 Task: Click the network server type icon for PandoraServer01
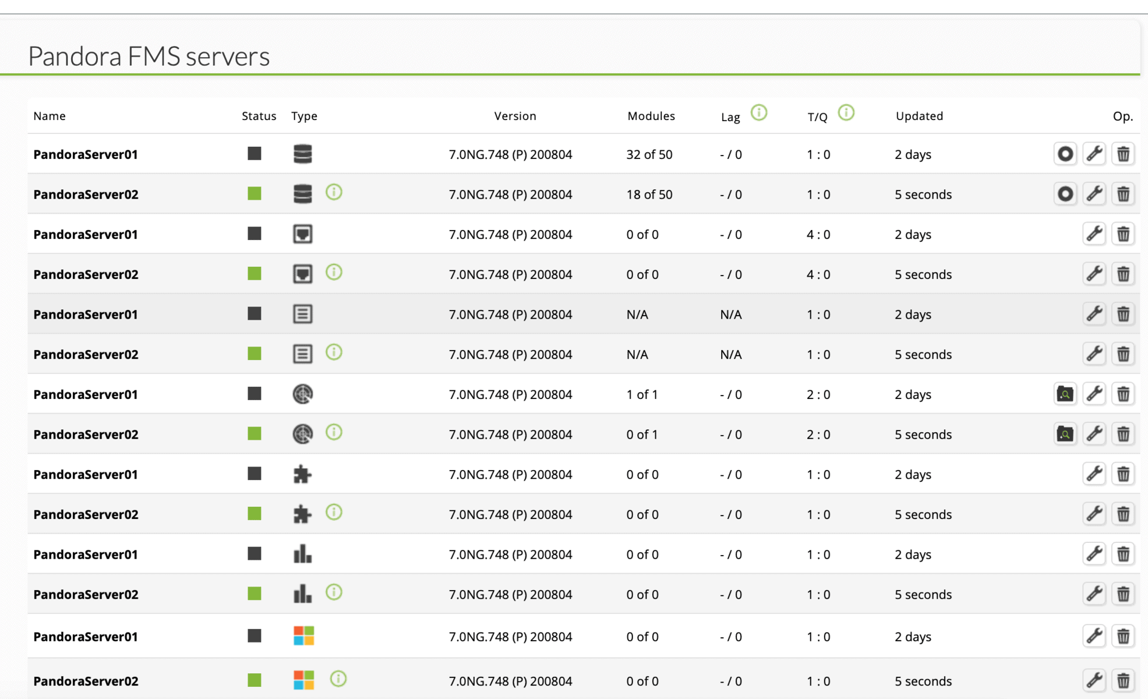click(x=302, y=234)
